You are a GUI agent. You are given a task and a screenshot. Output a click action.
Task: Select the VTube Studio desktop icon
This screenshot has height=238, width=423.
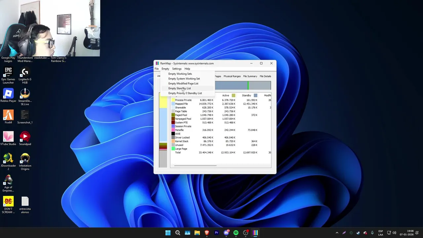click(8, 139)
